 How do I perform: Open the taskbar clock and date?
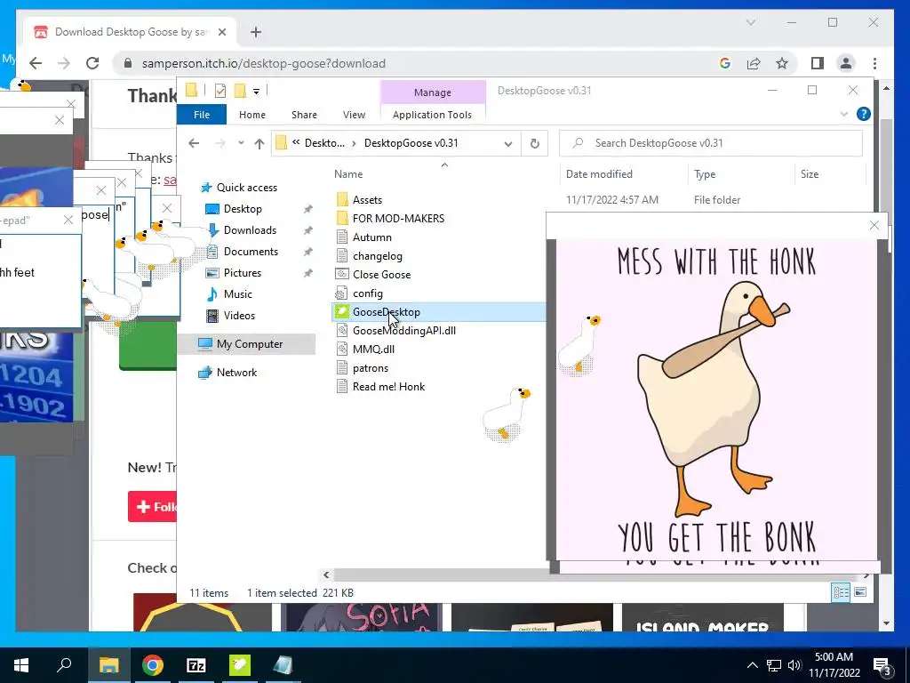pos(834,665)
